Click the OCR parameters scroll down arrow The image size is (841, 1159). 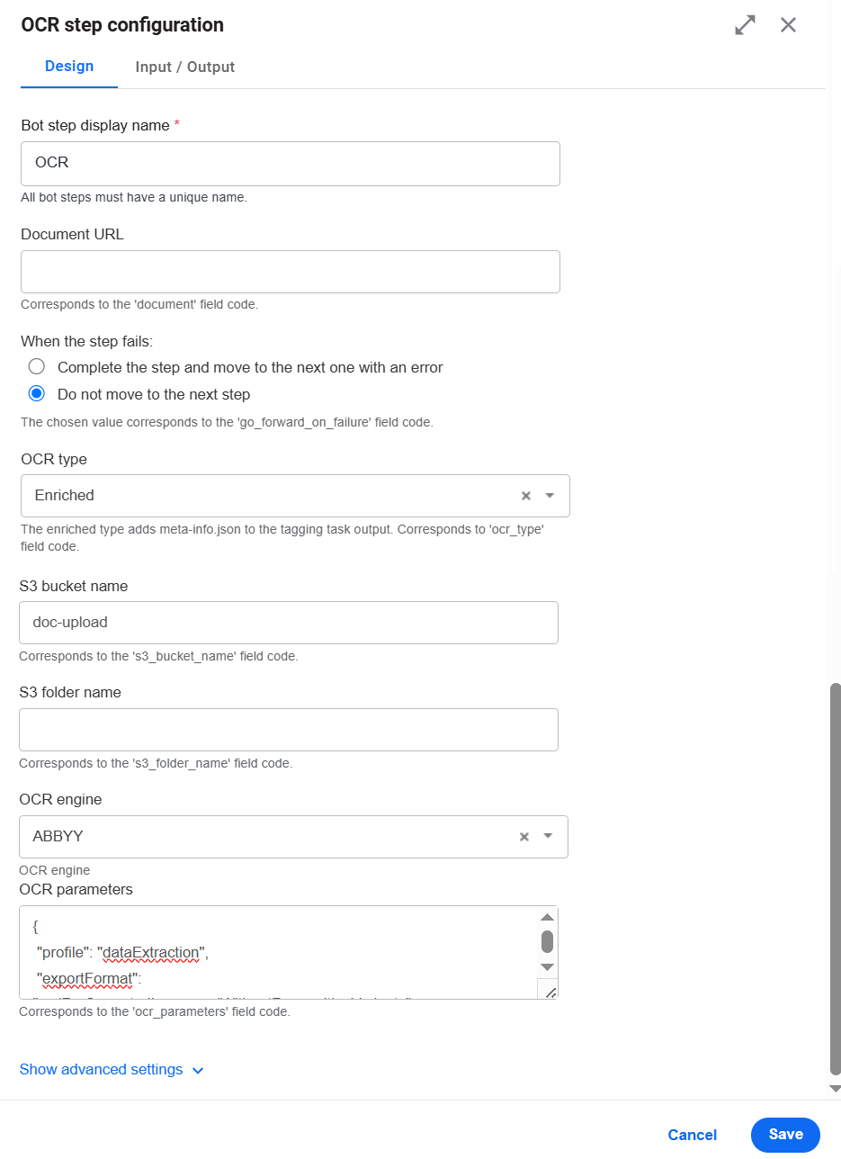547,967
